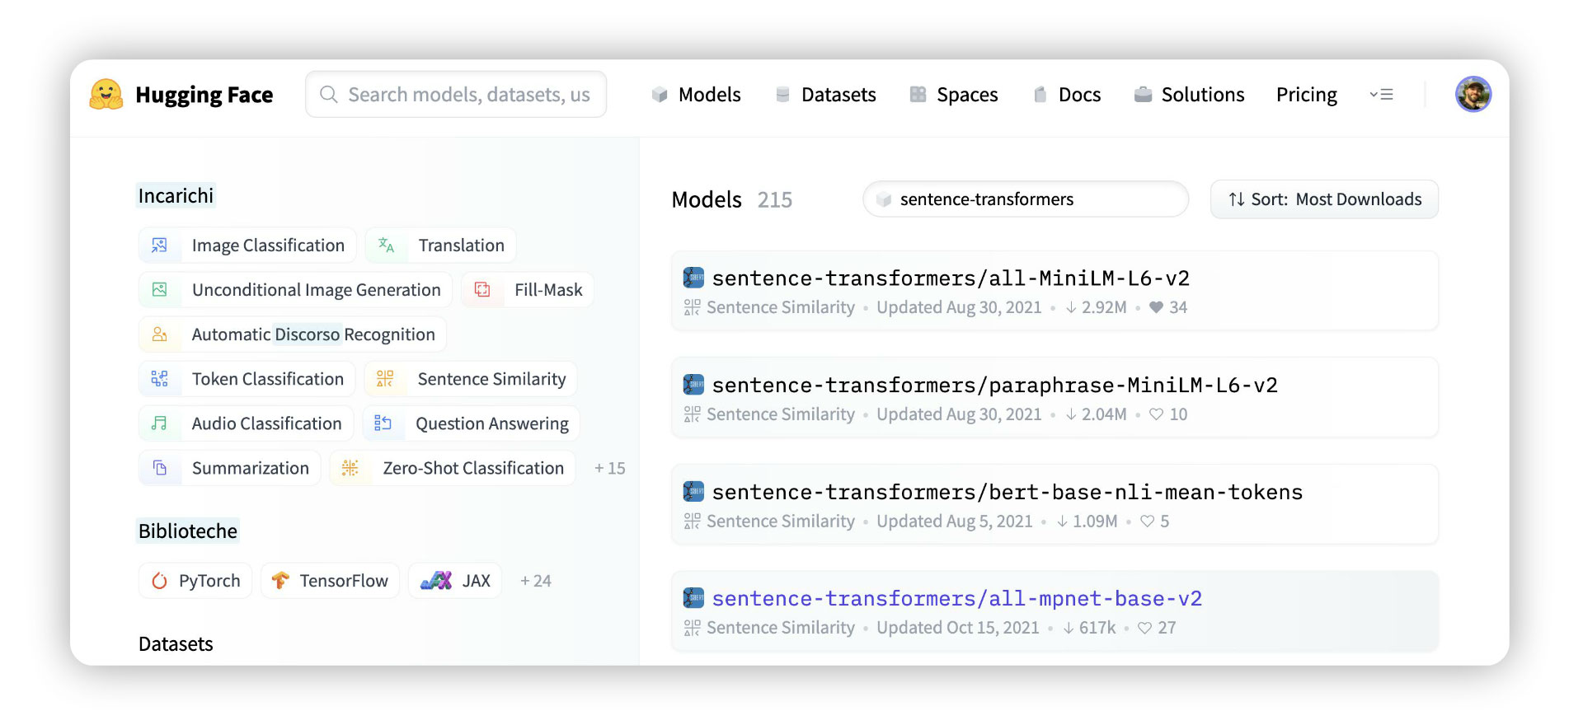Expand the +15 more tasks list
Viewport: 1583px width, 725px height.
click(610, 468)
